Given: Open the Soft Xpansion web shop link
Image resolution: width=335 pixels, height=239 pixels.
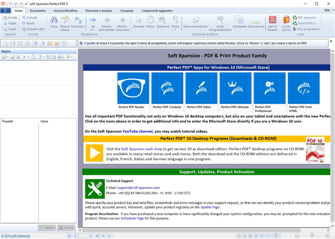Looking at the screenshot, I should [142, 149].
